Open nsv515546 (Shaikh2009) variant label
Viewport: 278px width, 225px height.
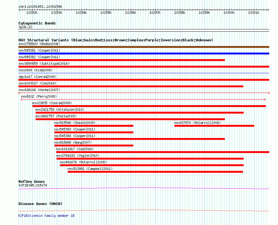(75, 123)
